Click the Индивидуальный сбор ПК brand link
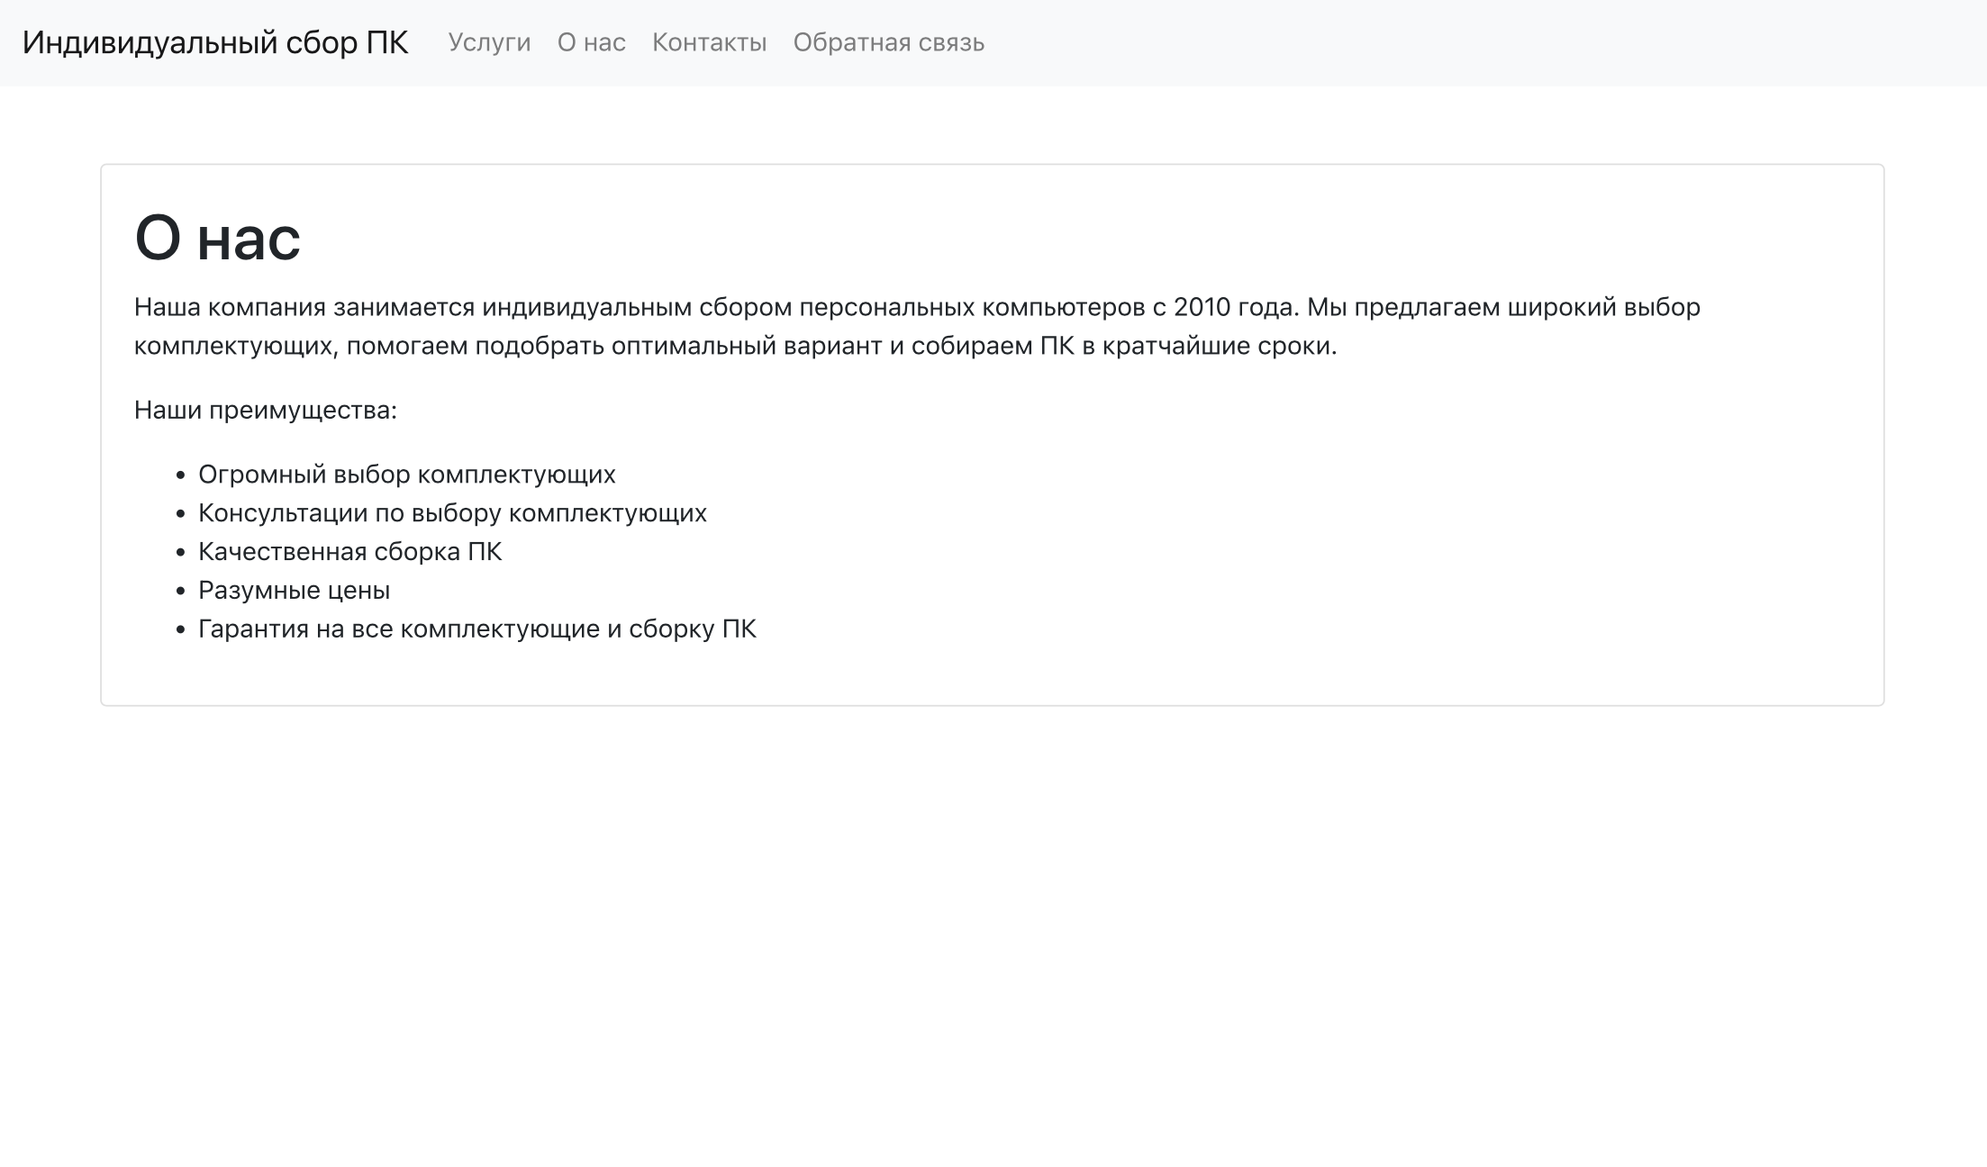The image size is (1987, 1167). coord(216,41)
